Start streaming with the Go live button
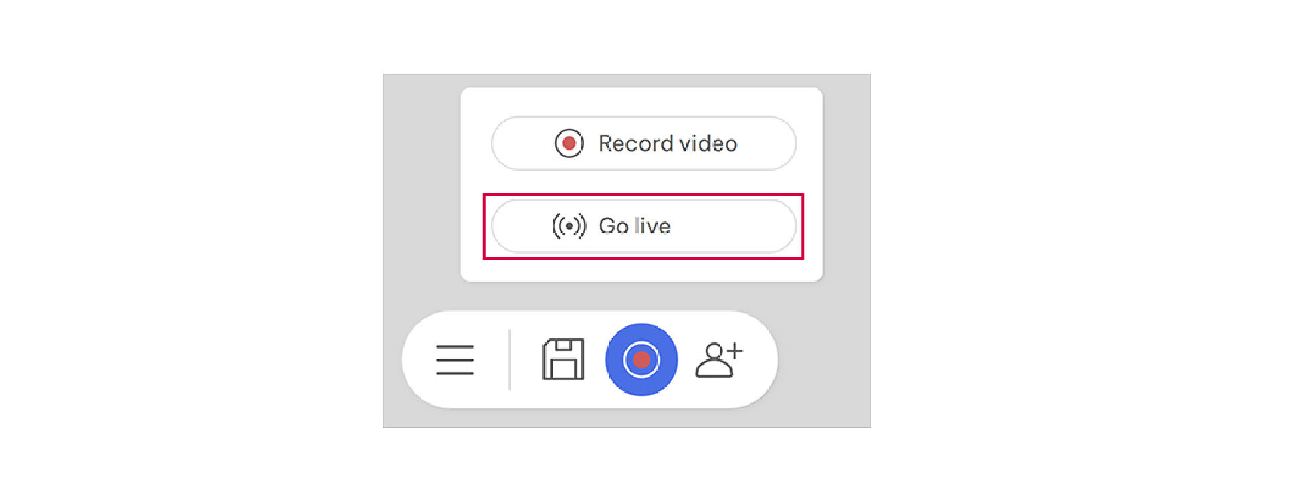The width and height of the screenshot is (1289, 495). pos(643,226)
